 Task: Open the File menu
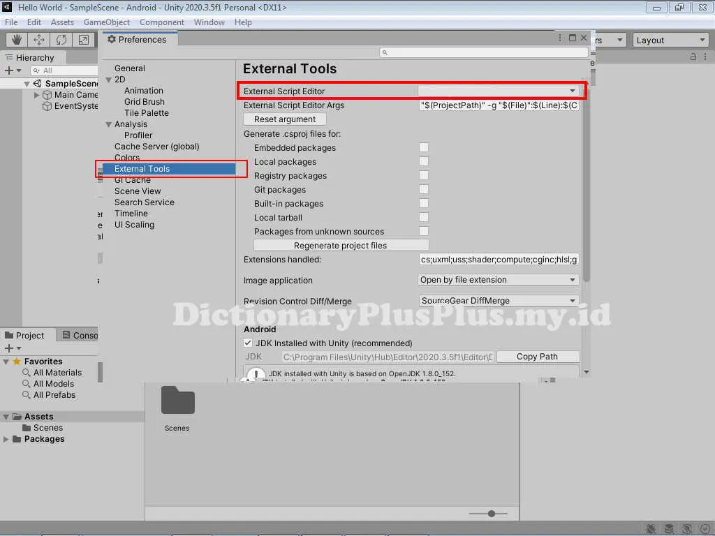tap(11, 22)
